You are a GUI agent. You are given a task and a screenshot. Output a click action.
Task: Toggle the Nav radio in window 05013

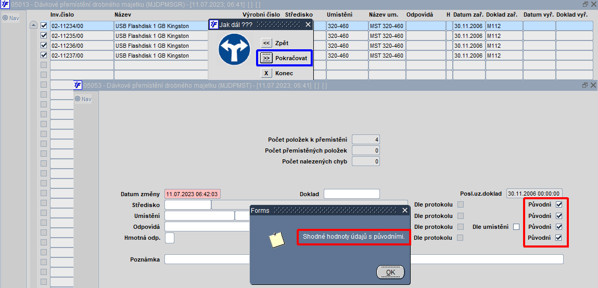pos(5,18)
